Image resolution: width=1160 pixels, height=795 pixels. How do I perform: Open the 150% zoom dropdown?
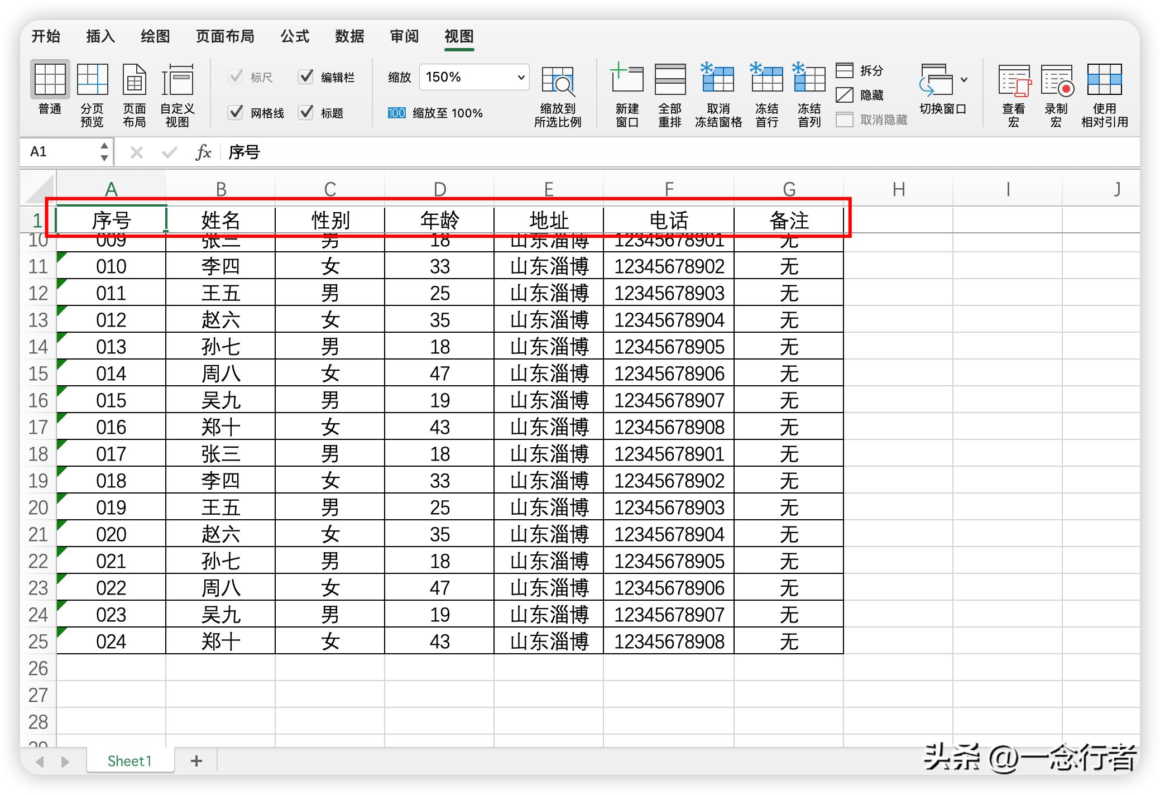point(520,77)
